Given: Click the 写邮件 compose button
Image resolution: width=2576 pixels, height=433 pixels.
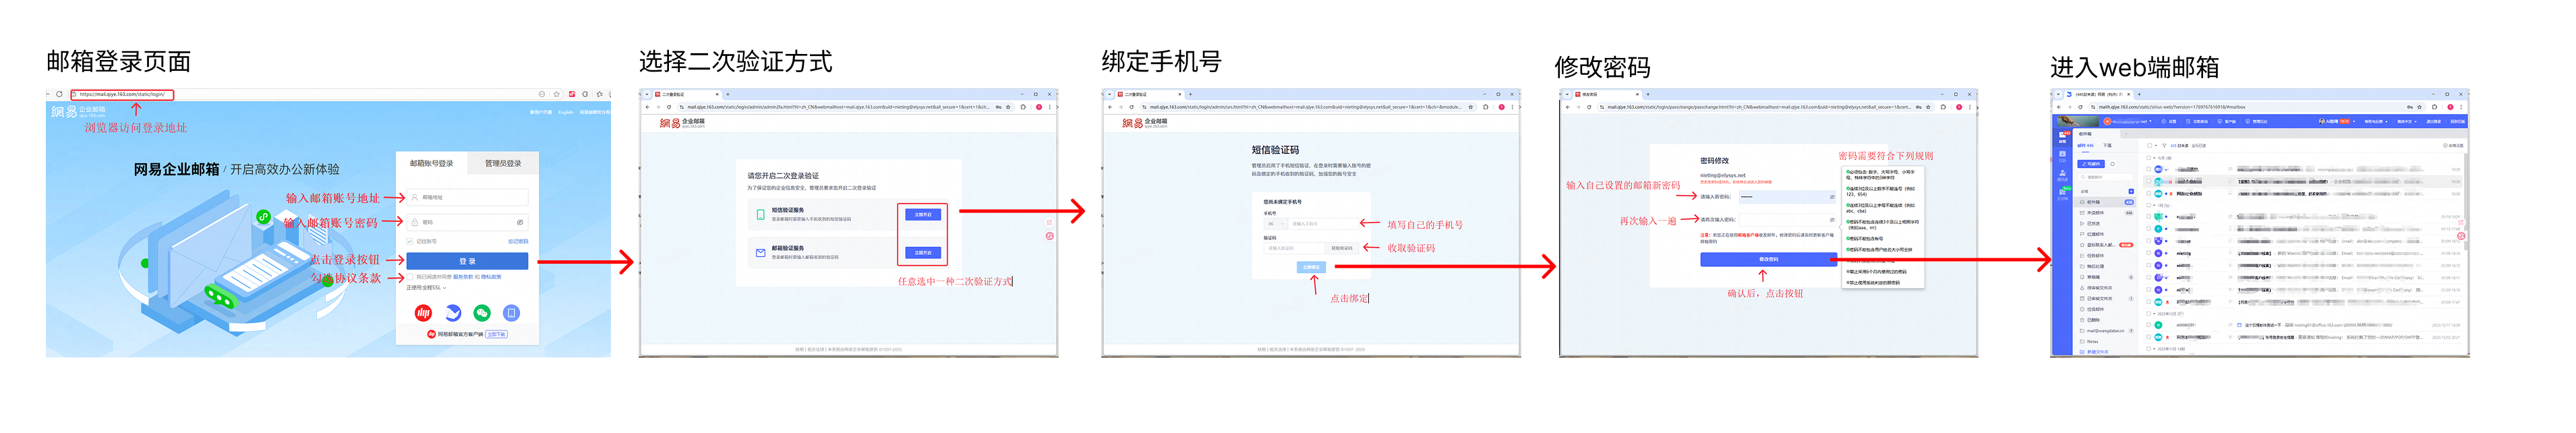Looking at the screenshot, I should tap(2092, 164).
